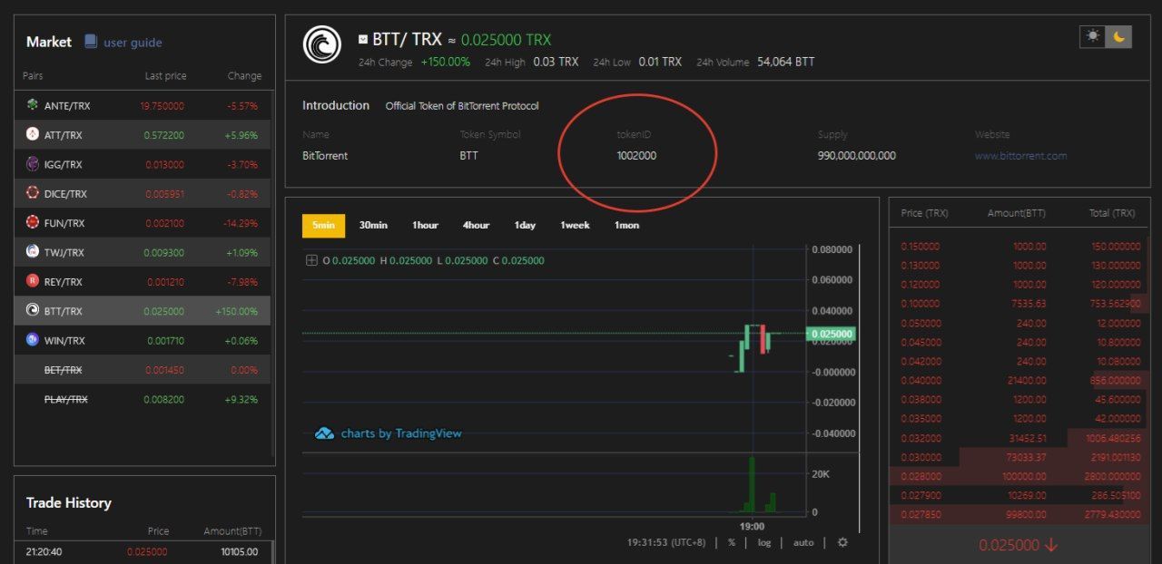Expand the BTT/TRX pair dropdown arrow
Viewport: 1162px width, 564px height.
tap(363, 40)
